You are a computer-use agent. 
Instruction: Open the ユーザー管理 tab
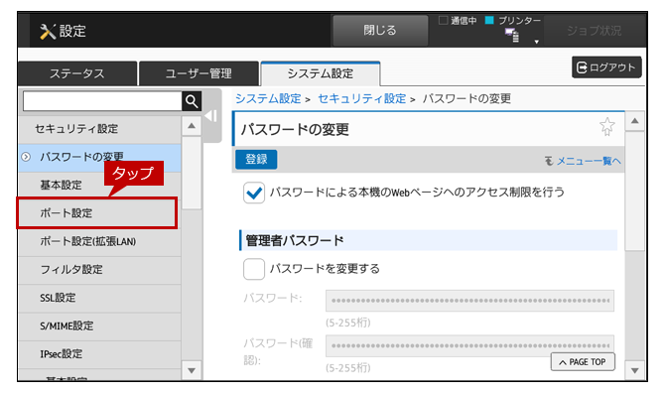tap(199, 73)
